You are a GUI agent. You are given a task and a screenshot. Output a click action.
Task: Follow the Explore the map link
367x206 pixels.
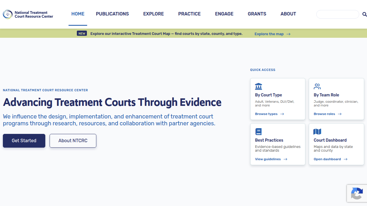[272, 34]
